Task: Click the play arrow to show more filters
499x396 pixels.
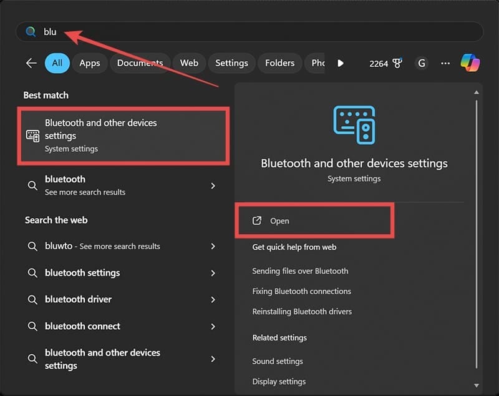Action: point(340,63)
